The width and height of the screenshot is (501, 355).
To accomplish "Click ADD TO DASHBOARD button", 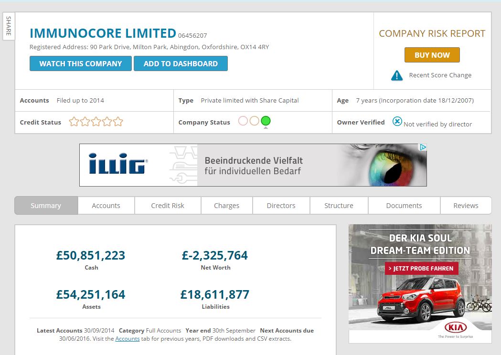I will click(181, 63).
